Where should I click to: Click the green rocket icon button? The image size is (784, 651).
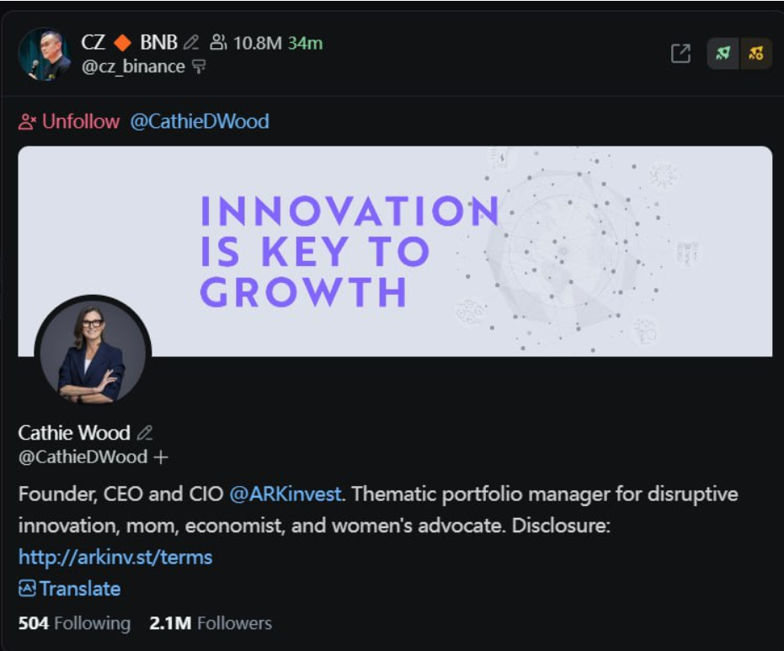click(x=723, y=53)
